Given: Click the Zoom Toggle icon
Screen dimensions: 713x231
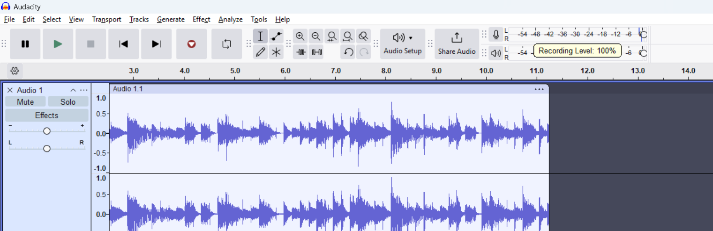Looking at the screenshot, I should (363, 36).
